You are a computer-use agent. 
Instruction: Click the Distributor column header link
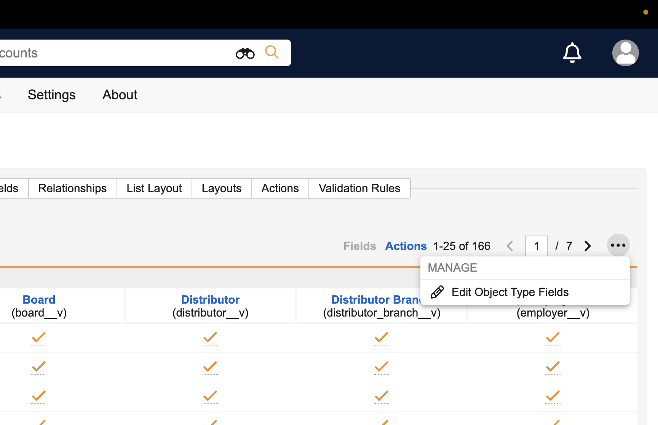[210, 300]
